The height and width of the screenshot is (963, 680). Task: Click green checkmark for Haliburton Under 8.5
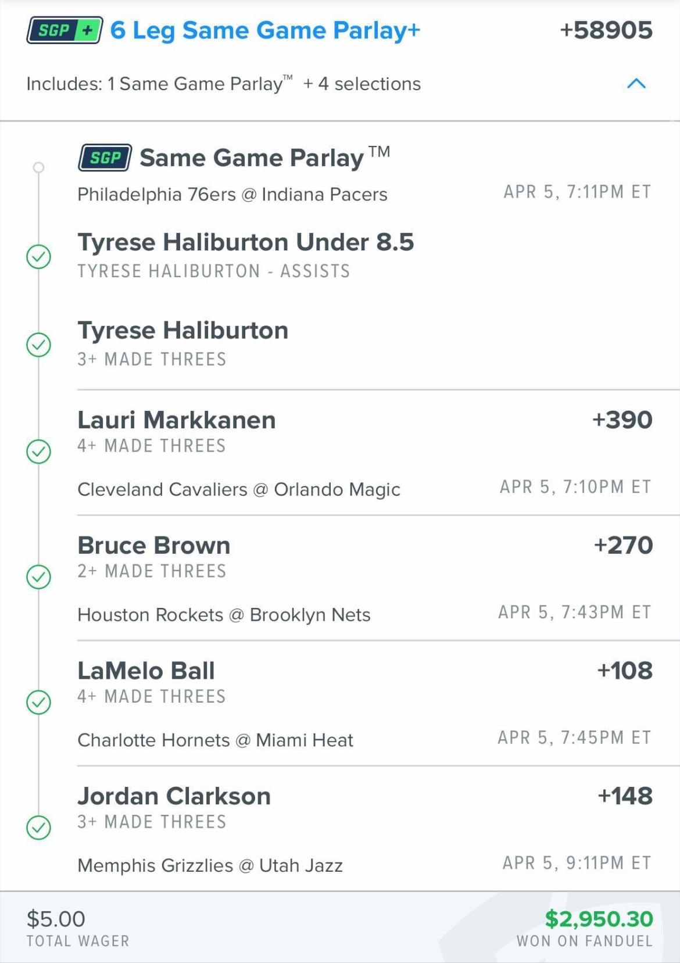click(x=39, y=256)
